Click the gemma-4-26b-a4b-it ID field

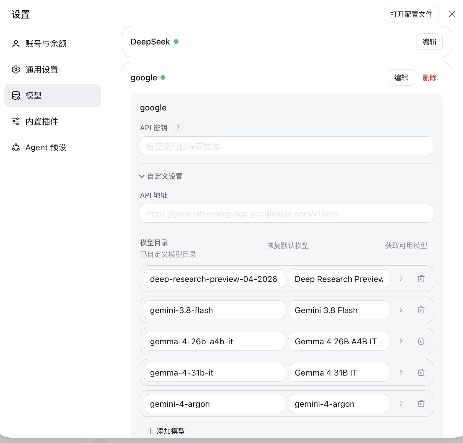pyautogui.click(x=214, y=341)
